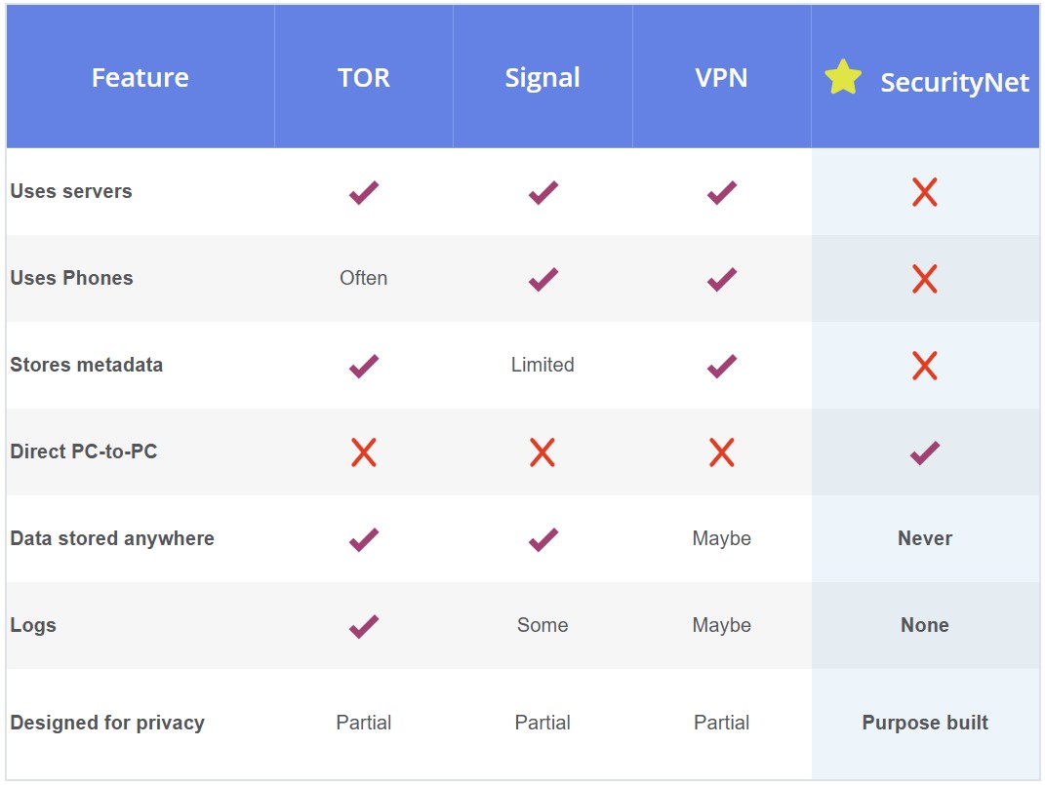Viewport: 1045px width, 785px height.
Task: Click Signal's checkmark in Uses Phones row
Action: 543,280
